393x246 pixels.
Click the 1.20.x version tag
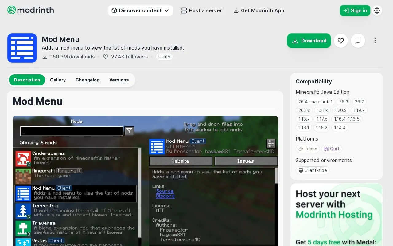click(340, 110)
